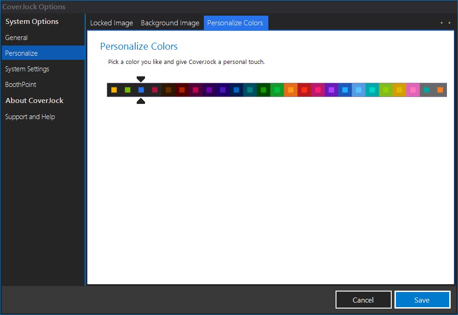
Task: Choose the brown swatch on dark brown
Action: pyautogui.click(x=168, y=90)
